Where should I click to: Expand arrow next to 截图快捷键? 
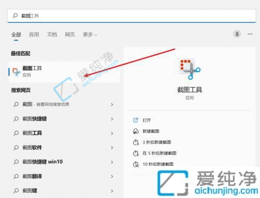(112, 119)
